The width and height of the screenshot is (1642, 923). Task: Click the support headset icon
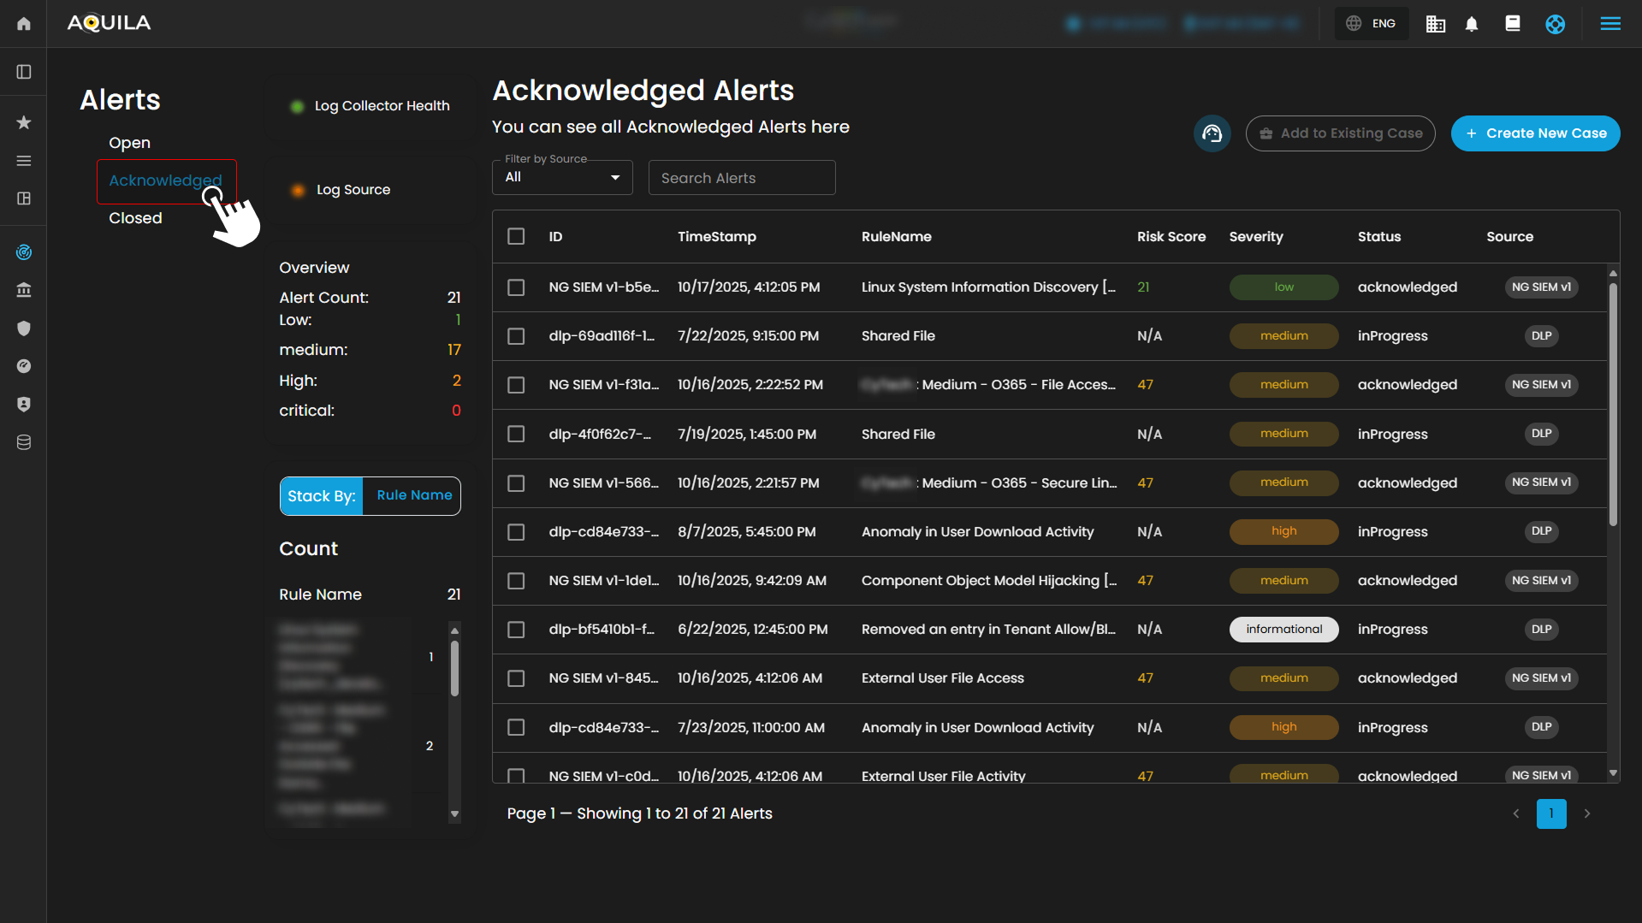[1212, 133]
